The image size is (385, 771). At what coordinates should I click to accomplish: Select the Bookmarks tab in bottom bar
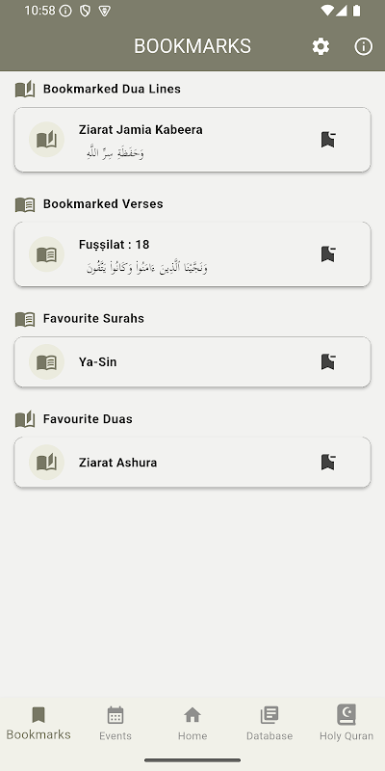coord(38,724)
